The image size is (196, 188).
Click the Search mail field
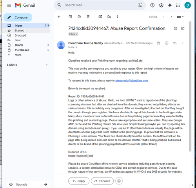pyautogui.click(x=100, y=5)
